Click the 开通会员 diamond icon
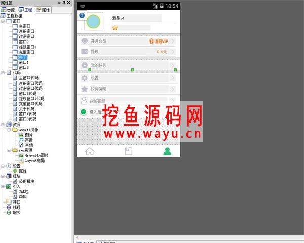The image size is (304, 243). pyautogui.click(x=85, y=41)
